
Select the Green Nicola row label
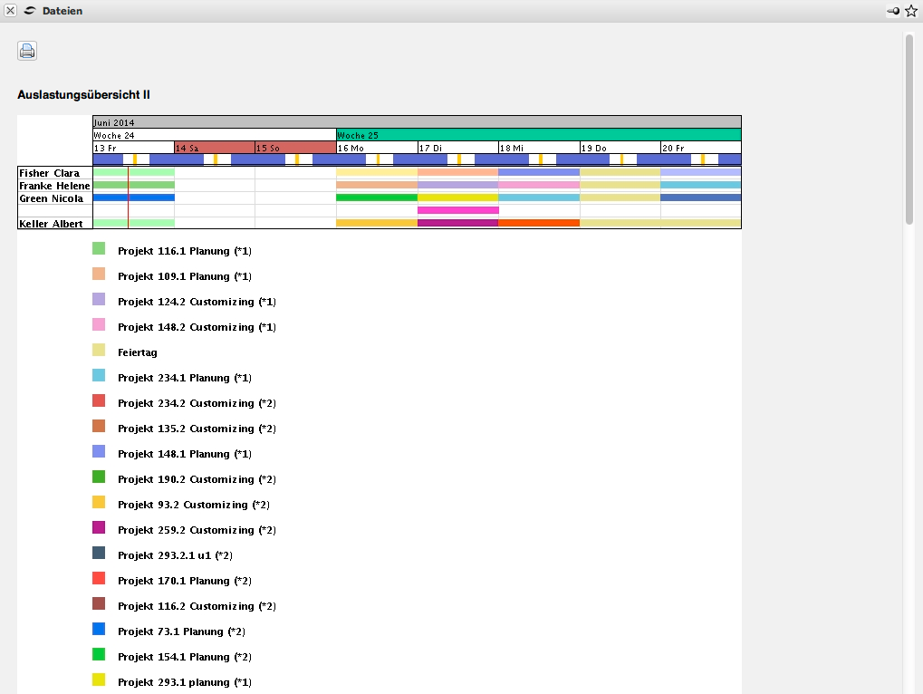click(x=52, y=198)
